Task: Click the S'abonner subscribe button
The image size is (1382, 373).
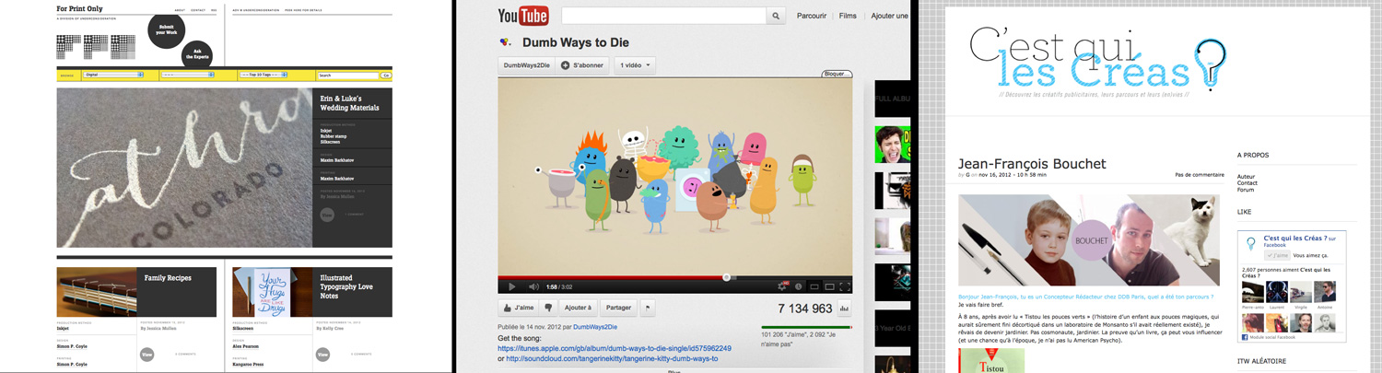Action: 582,65
